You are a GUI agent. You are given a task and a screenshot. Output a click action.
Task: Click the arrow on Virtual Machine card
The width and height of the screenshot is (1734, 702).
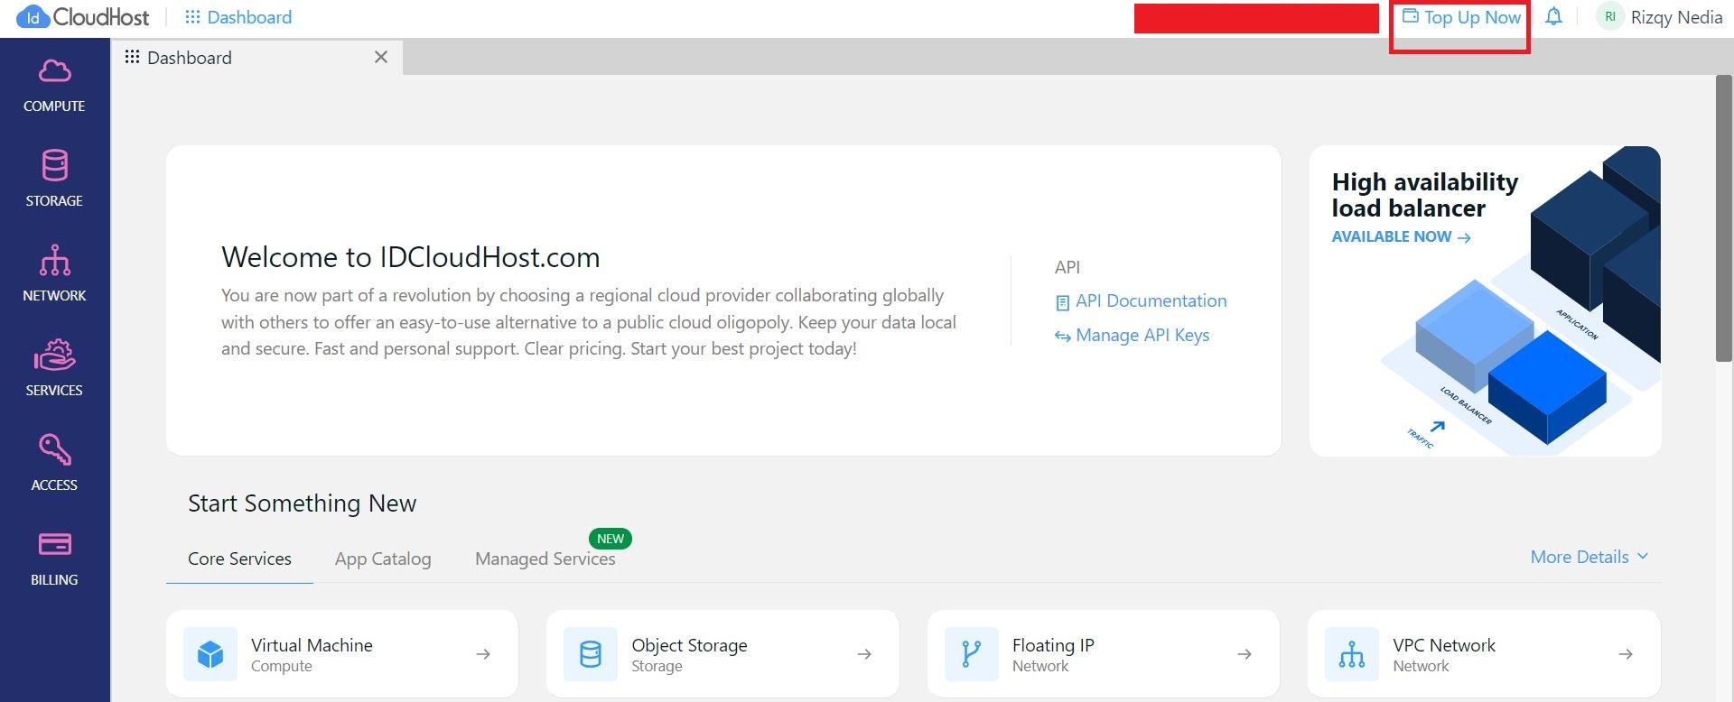tap(483, 654)
